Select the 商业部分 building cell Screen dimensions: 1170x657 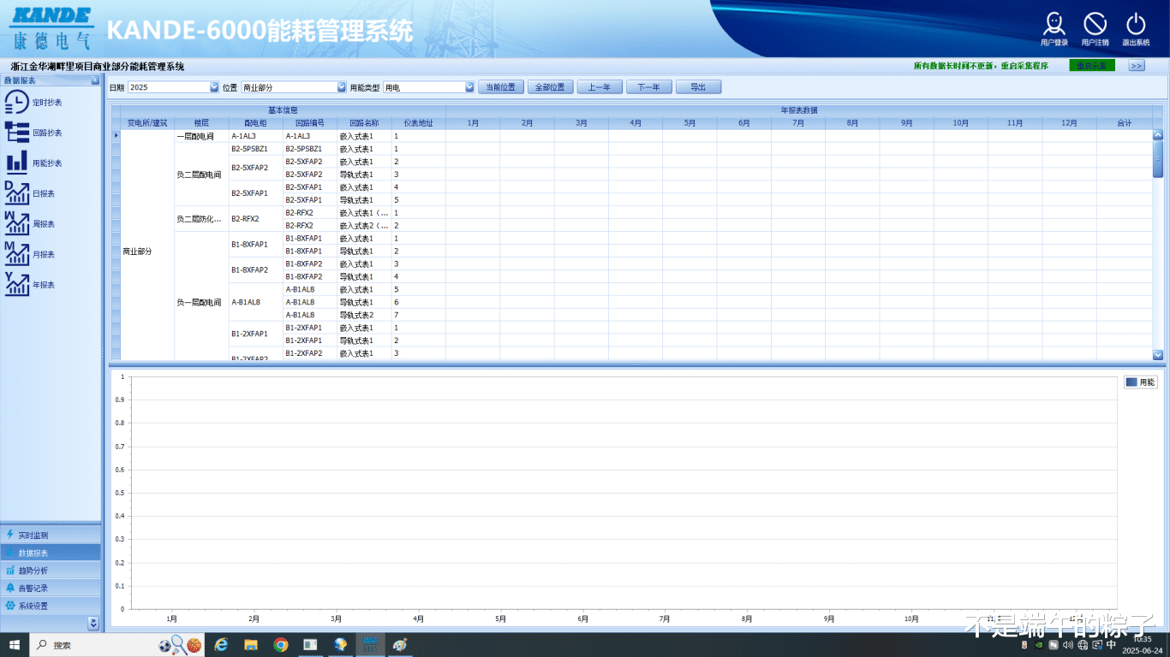point(147,245)
